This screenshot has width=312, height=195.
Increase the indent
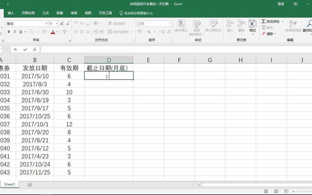point(102,32)
